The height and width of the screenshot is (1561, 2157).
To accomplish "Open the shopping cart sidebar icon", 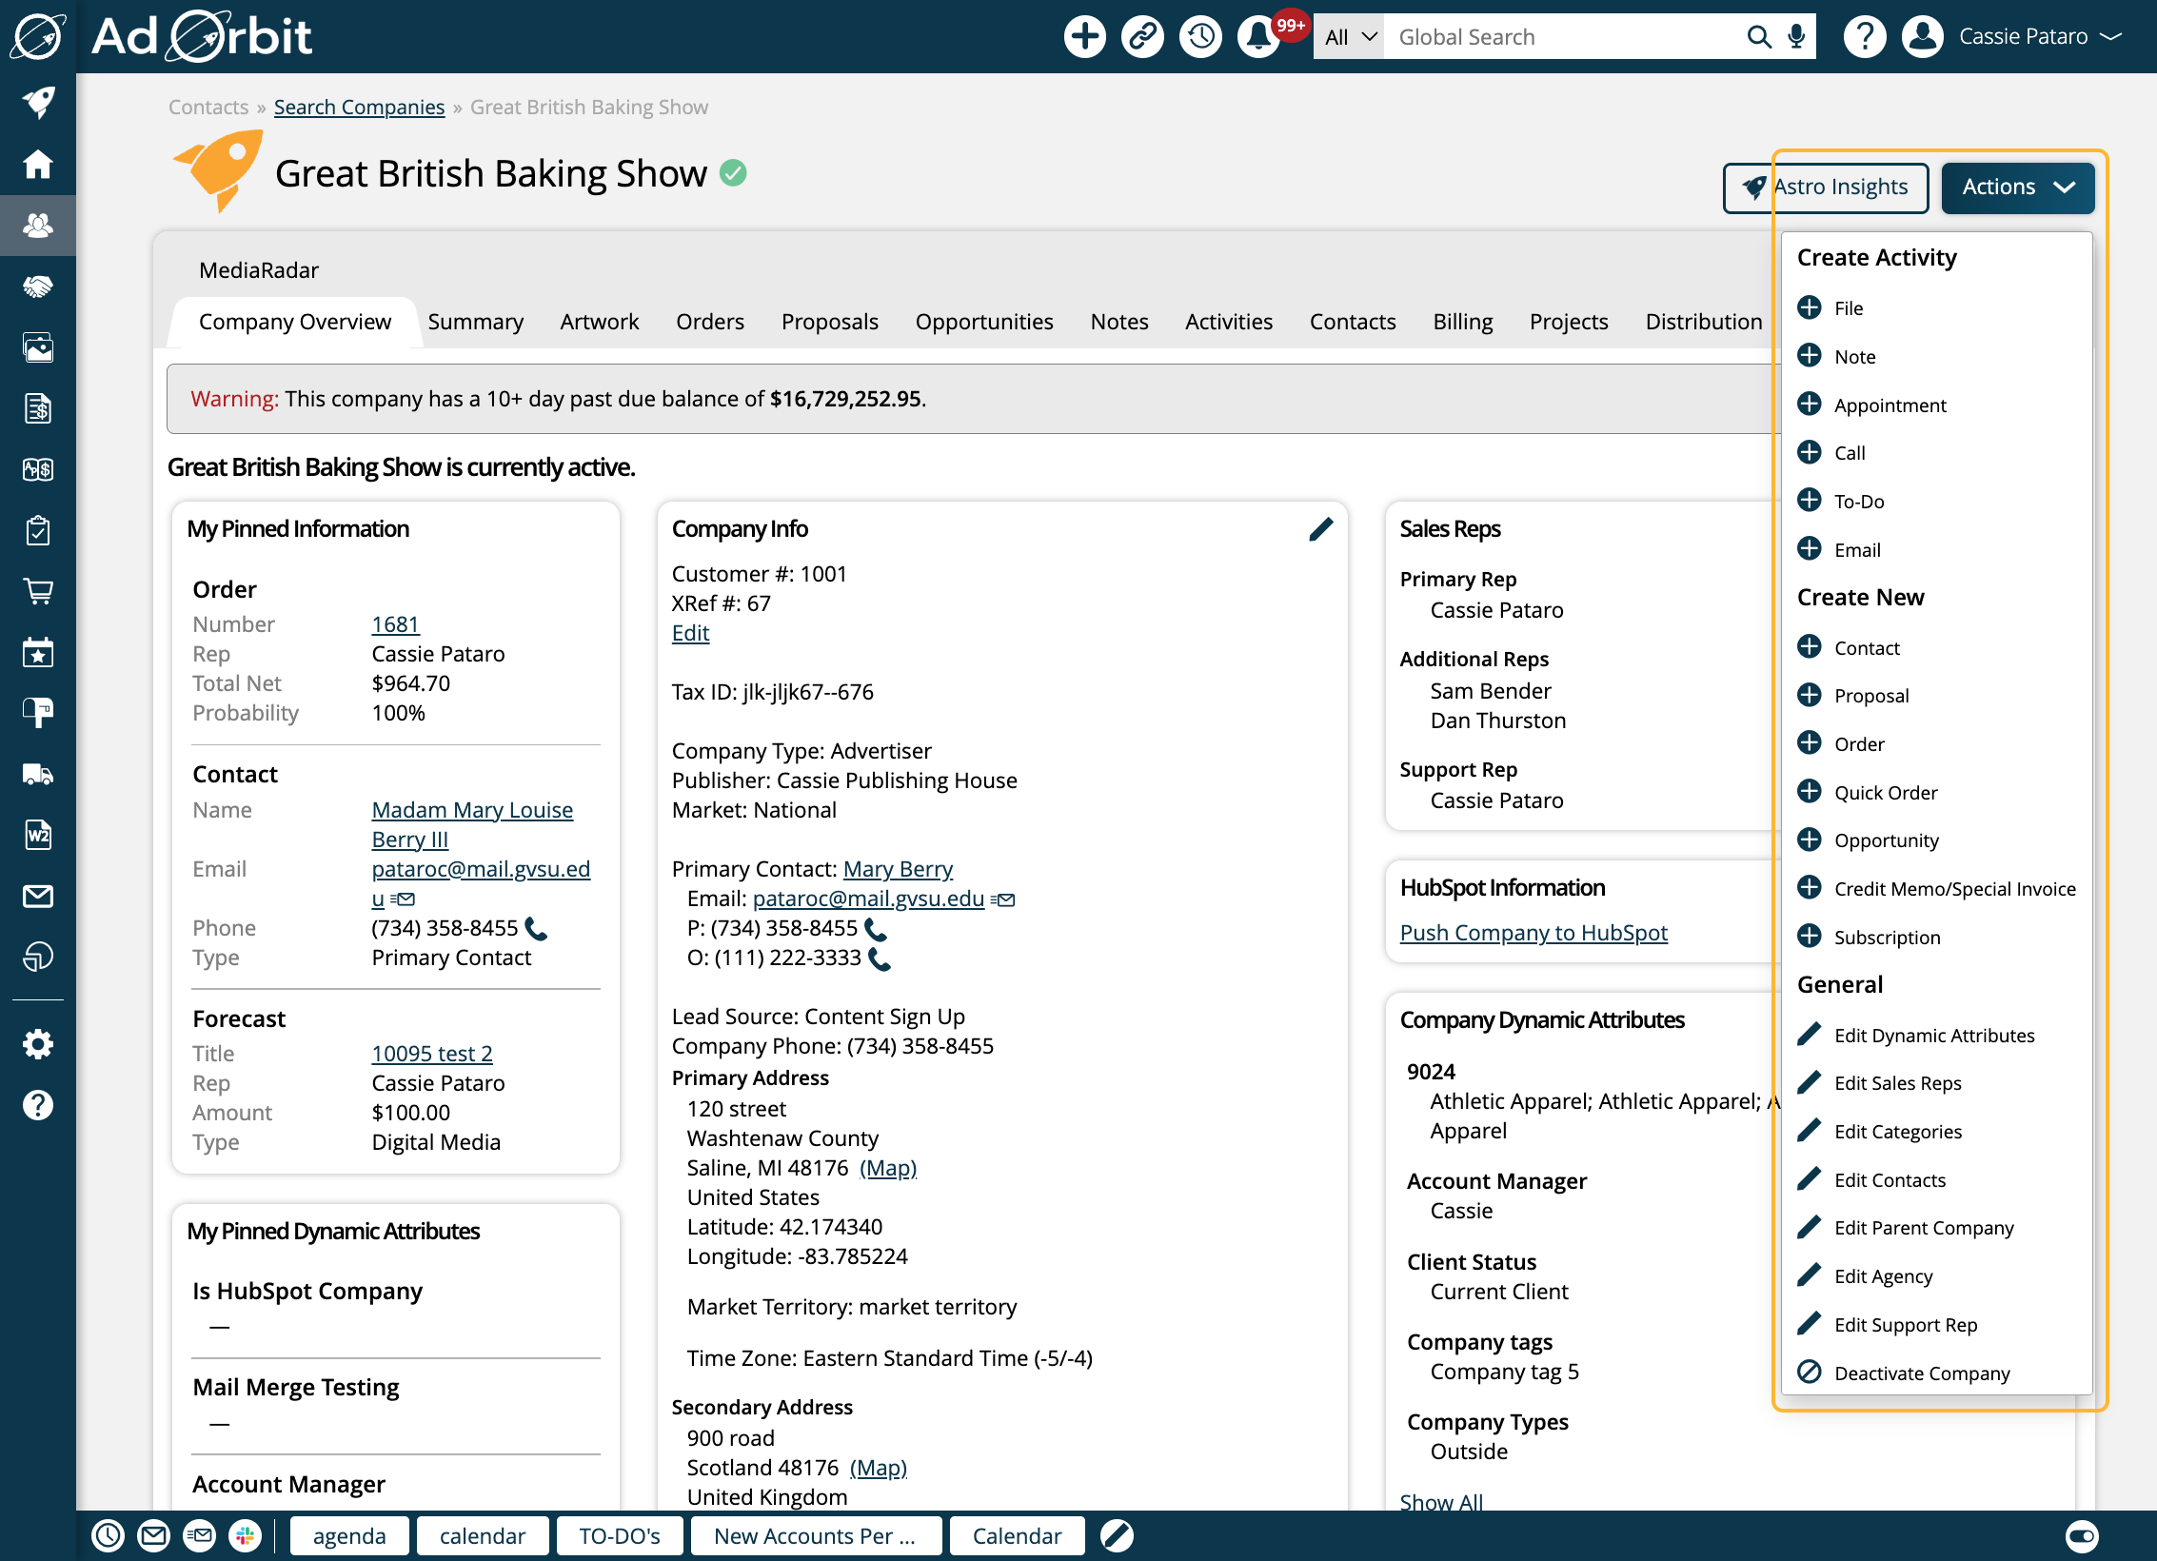I will (38, 592).
